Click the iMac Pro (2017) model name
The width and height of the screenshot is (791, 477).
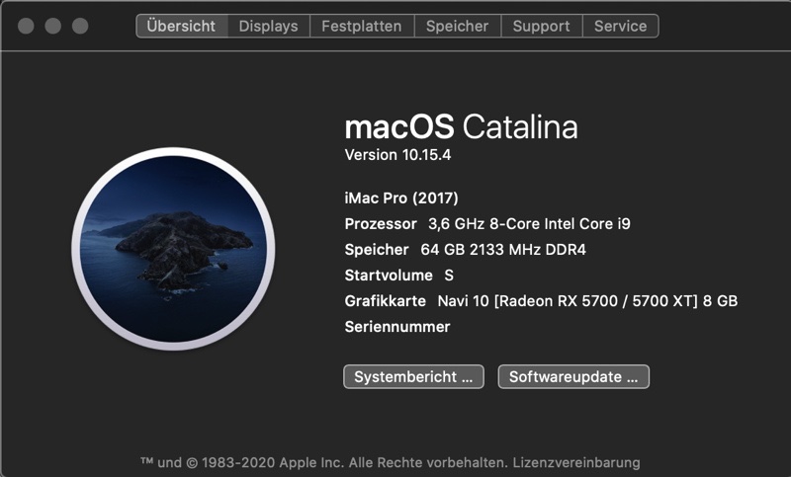pos(401,199)
